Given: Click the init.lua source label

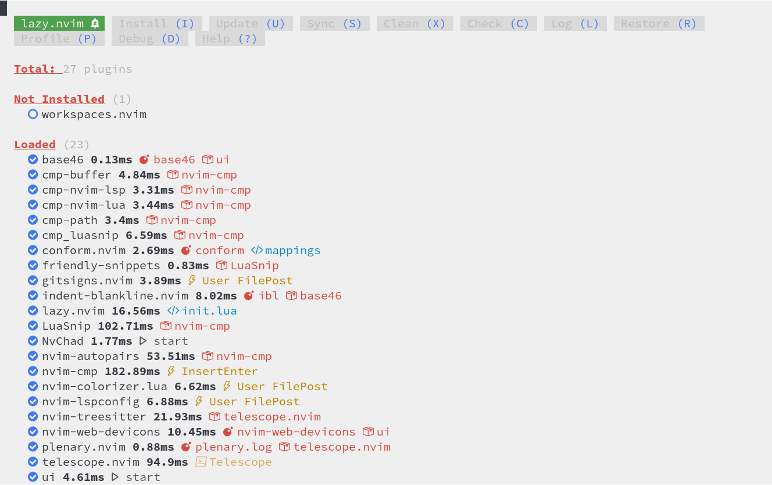Looking at the screenshot, I should coord(209,311).
